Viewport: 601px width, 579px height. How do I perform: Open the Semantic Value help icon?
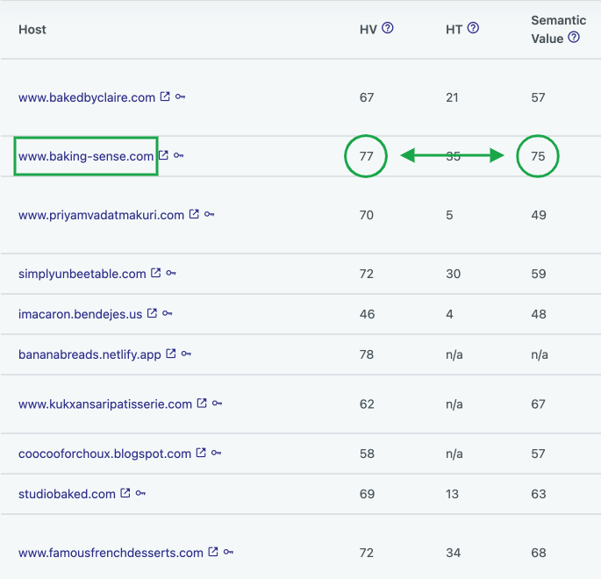574,37
